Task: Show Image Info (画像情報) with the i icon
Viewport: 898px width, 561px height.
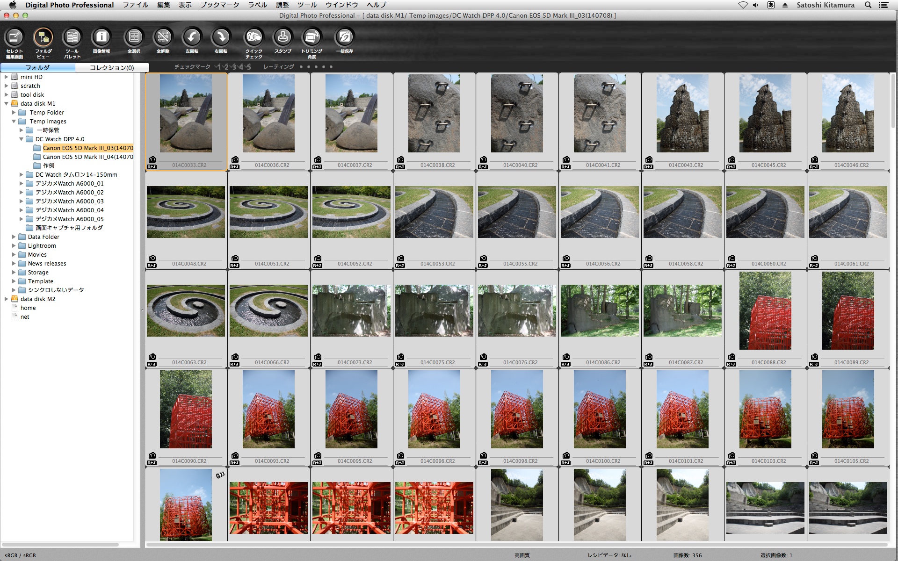Action: click(x=101, y=37)
